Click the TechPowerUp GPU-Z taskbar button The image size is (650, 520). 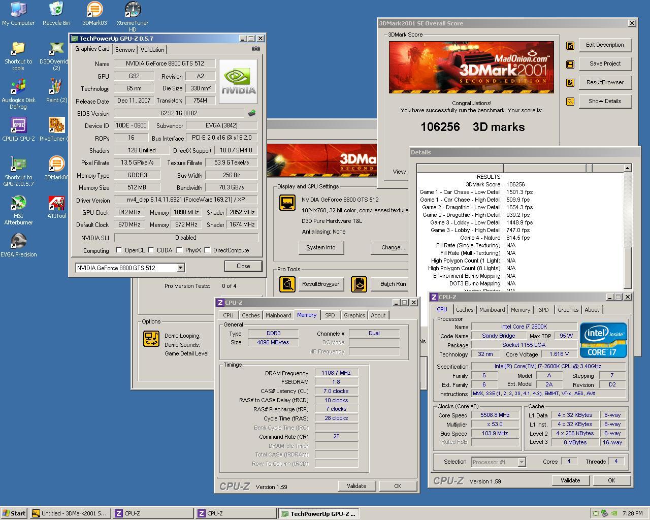(x=318, y=513)
